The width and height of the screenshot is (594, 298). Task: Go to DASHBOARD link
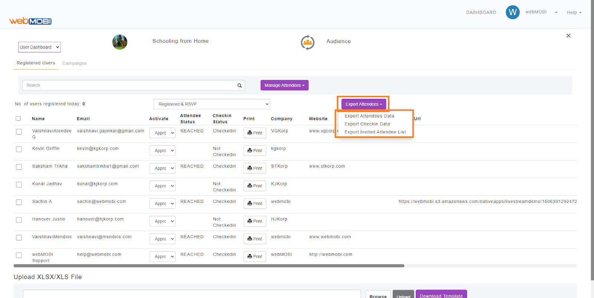coord(481,13)
